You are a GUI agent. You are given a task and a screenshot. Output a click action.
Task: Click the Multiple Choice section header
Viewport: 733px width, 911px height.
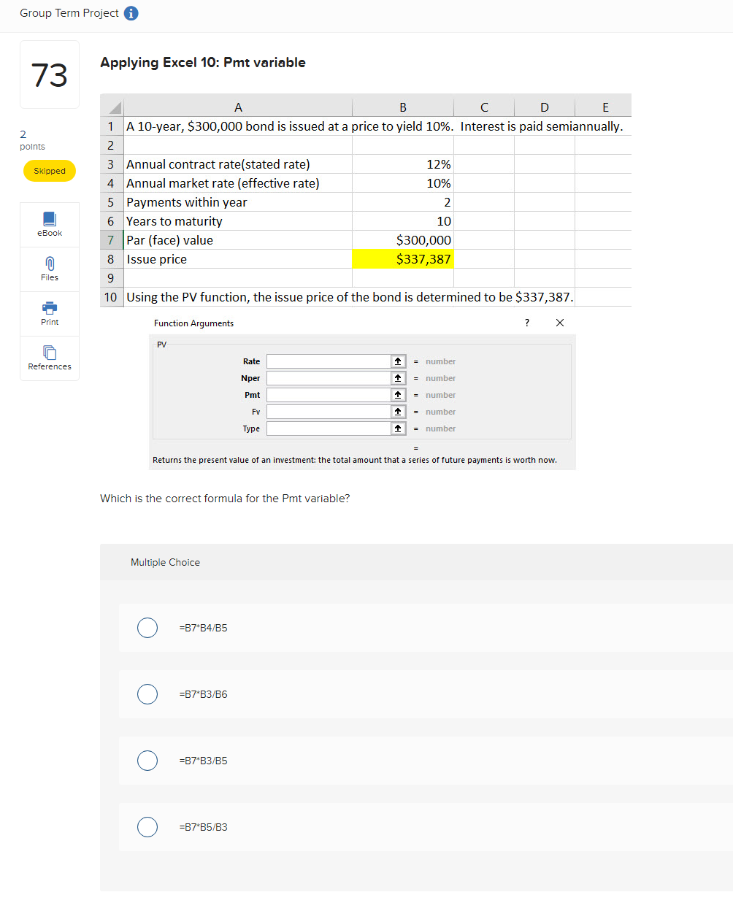pyautogui.click(x=165, y=562)
